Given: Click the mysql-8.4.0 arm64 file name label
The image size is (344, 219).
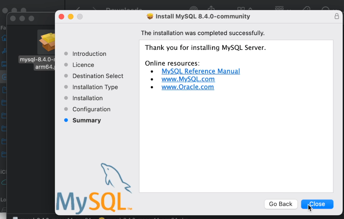Looking at the screenshot, I should [37, 63].
